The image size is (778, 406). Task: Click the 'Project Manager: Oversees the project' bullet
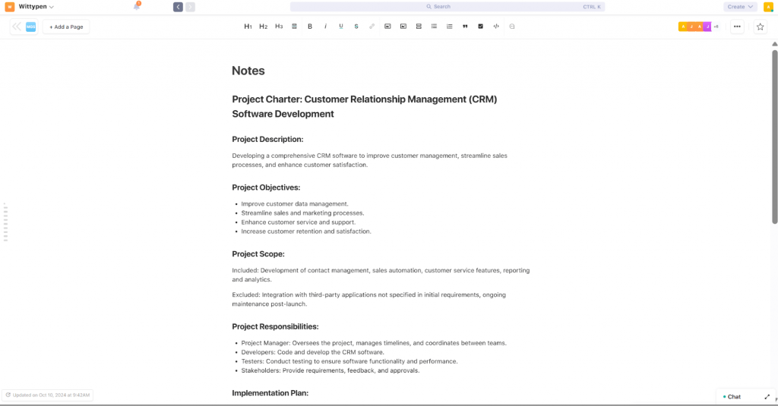(374, 343)
